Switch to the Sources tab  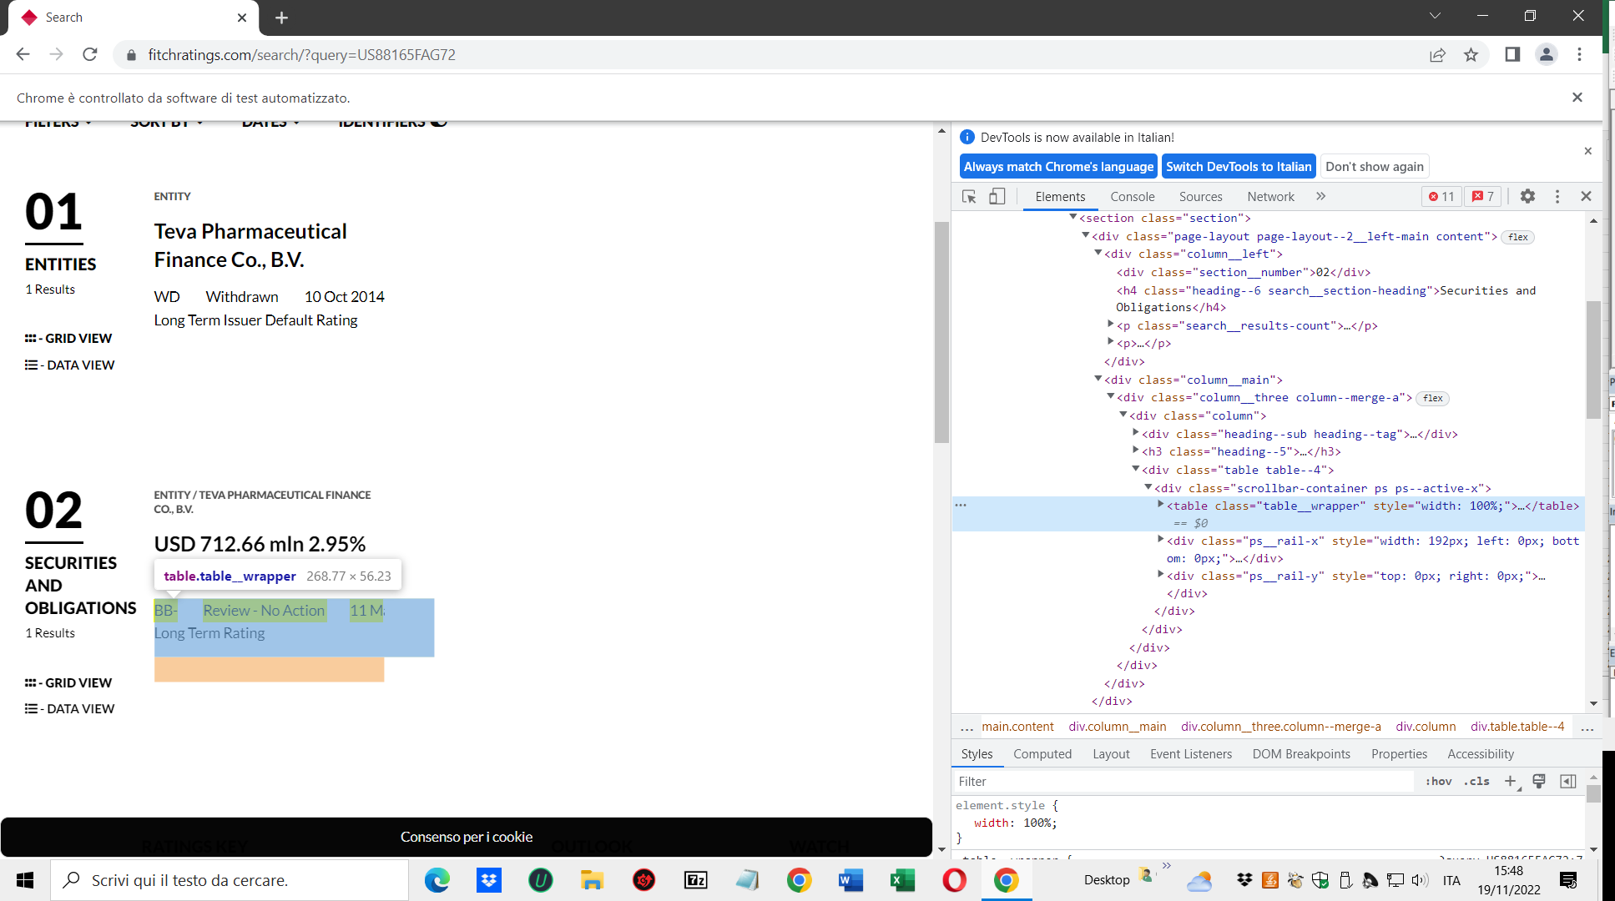(1201, 196)
